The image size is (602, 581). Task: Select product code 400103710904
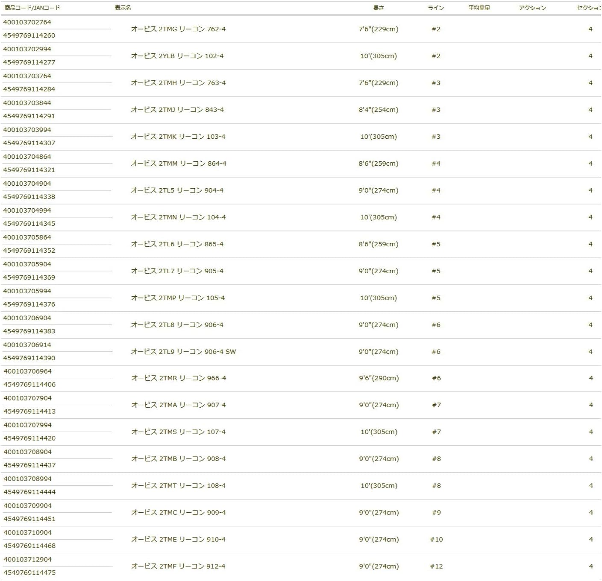27,533
